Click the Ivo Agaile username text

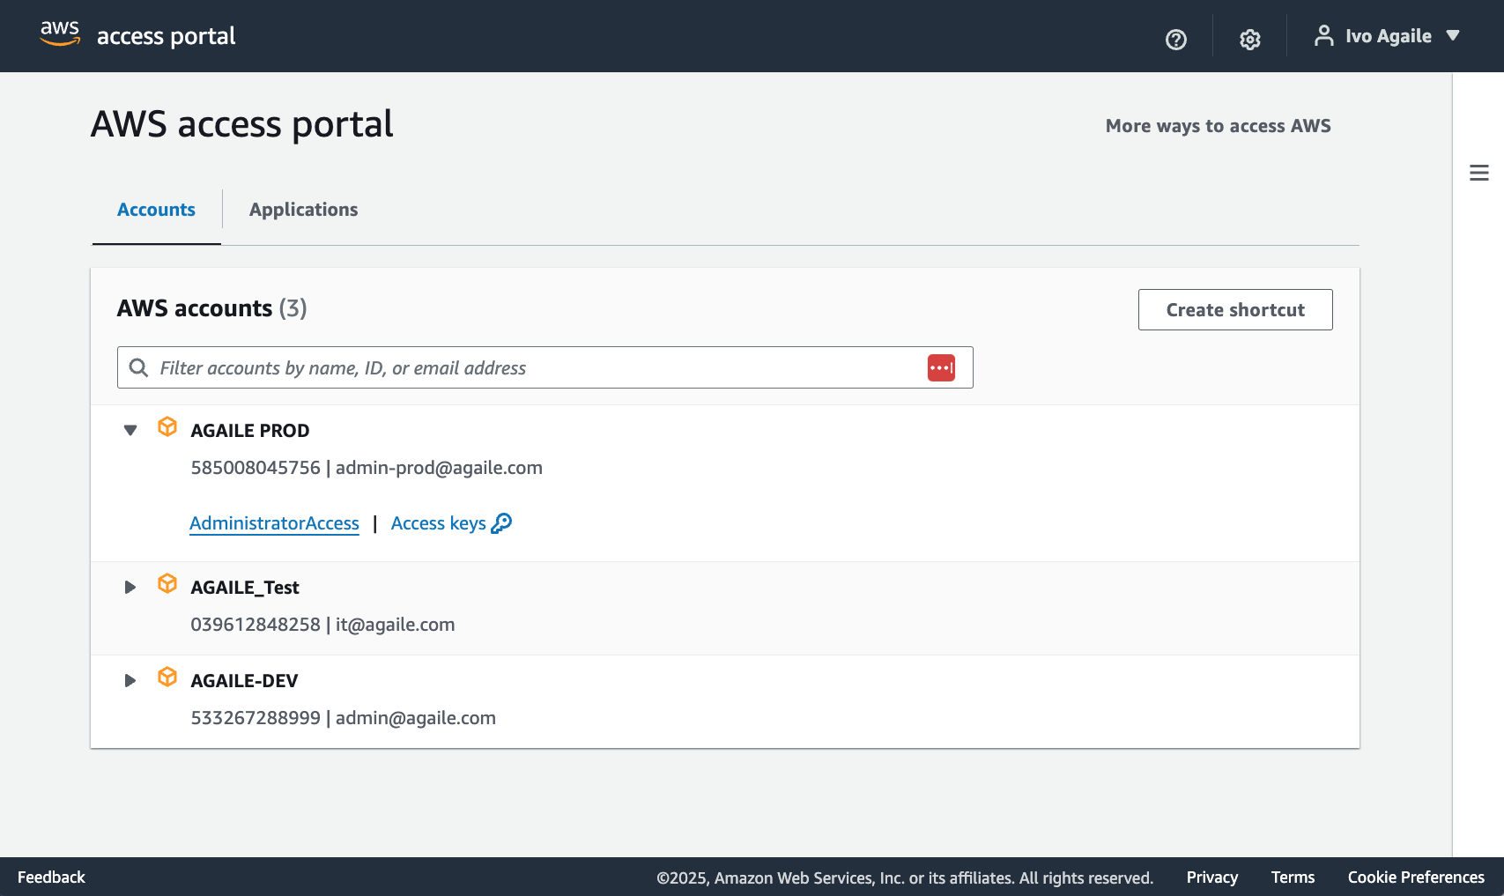point(1389,36)
